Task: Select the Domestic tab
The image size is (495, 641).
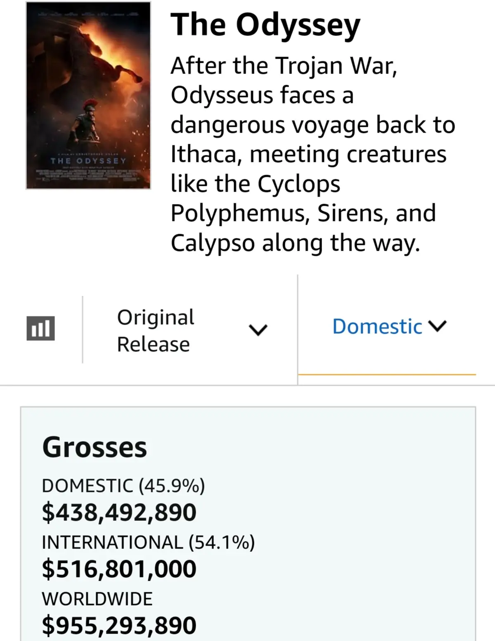Action: coord(387,326)
